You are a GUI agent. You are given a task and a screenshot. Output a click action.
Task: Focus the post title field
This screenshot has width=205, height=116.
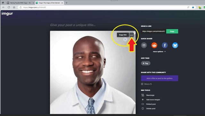point(73,25)
